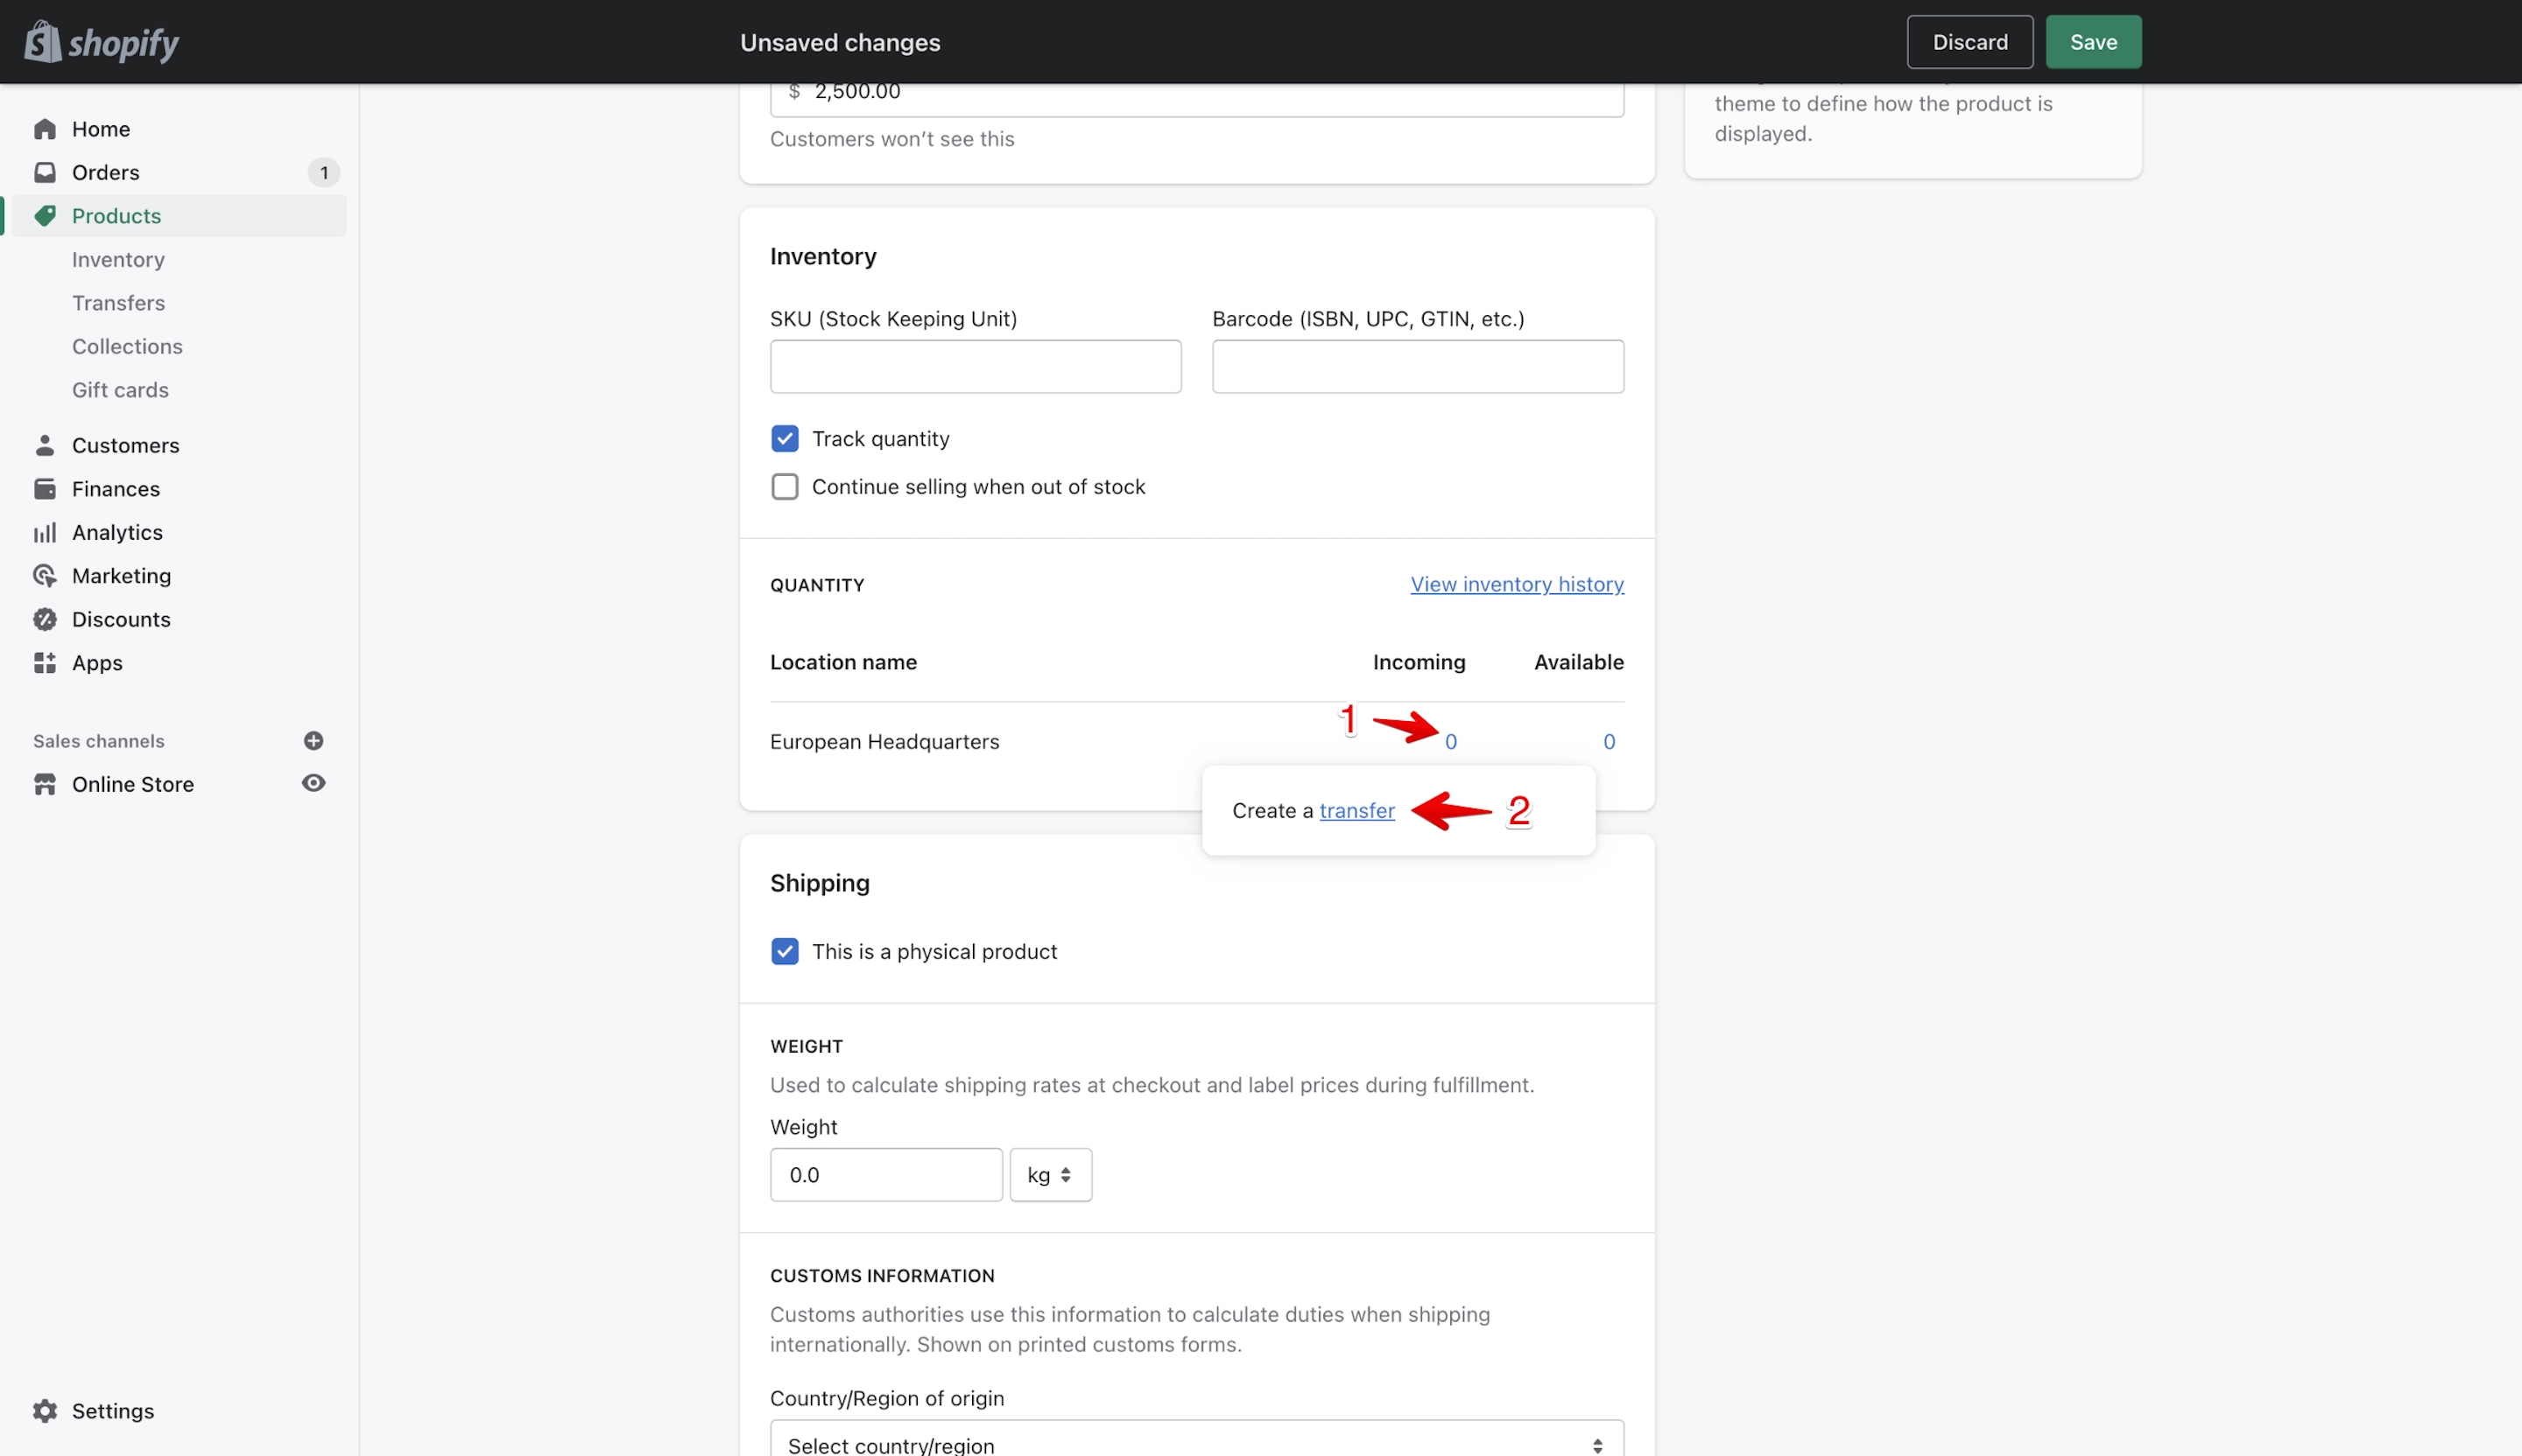Viewport: 2522px width, 1456px height.
Task: Enable Continue selling when out of stock
Action: [x=785, y=487]
